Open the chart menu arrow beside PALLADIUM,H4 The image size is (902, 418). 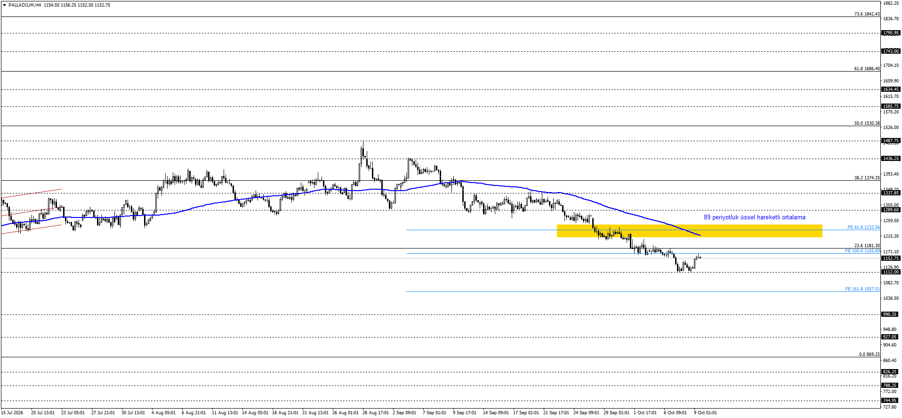pos(4,5)
